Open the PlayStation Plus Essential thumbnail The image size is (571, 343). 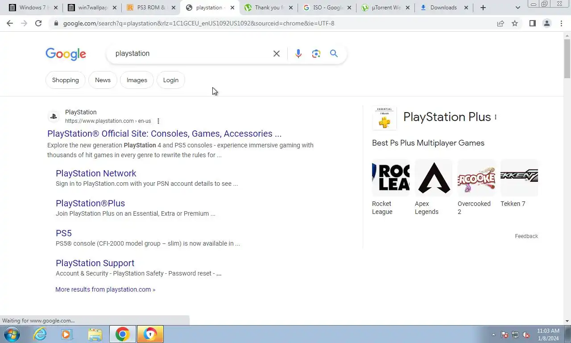pos(384,118)
